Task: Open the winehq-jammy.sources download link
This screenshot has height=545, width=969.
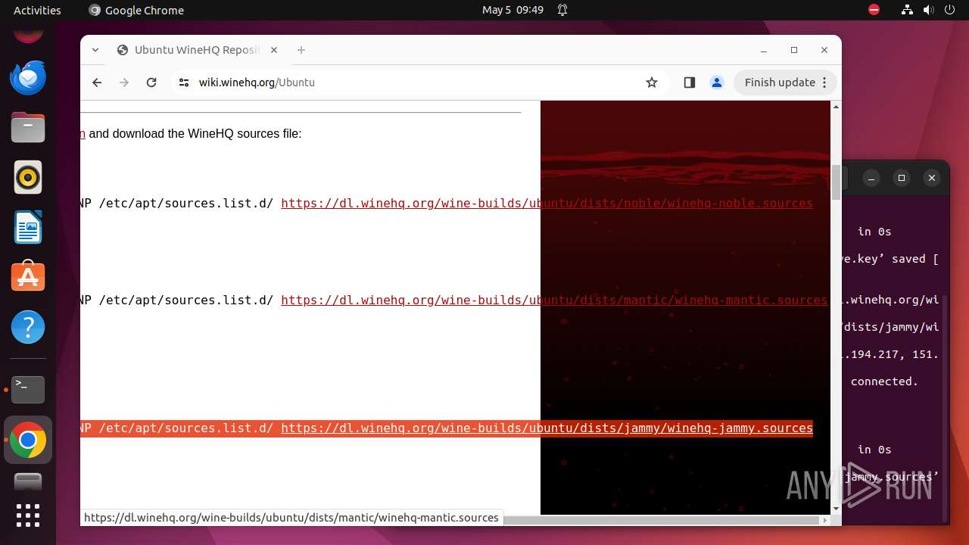Action: tap(547, 428)
